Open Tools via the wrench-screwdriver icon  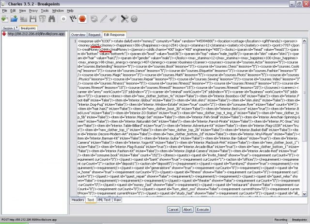click(x=124, y=19)
